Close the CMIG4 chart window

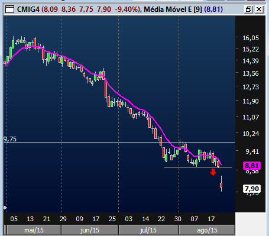pos(259,9)
